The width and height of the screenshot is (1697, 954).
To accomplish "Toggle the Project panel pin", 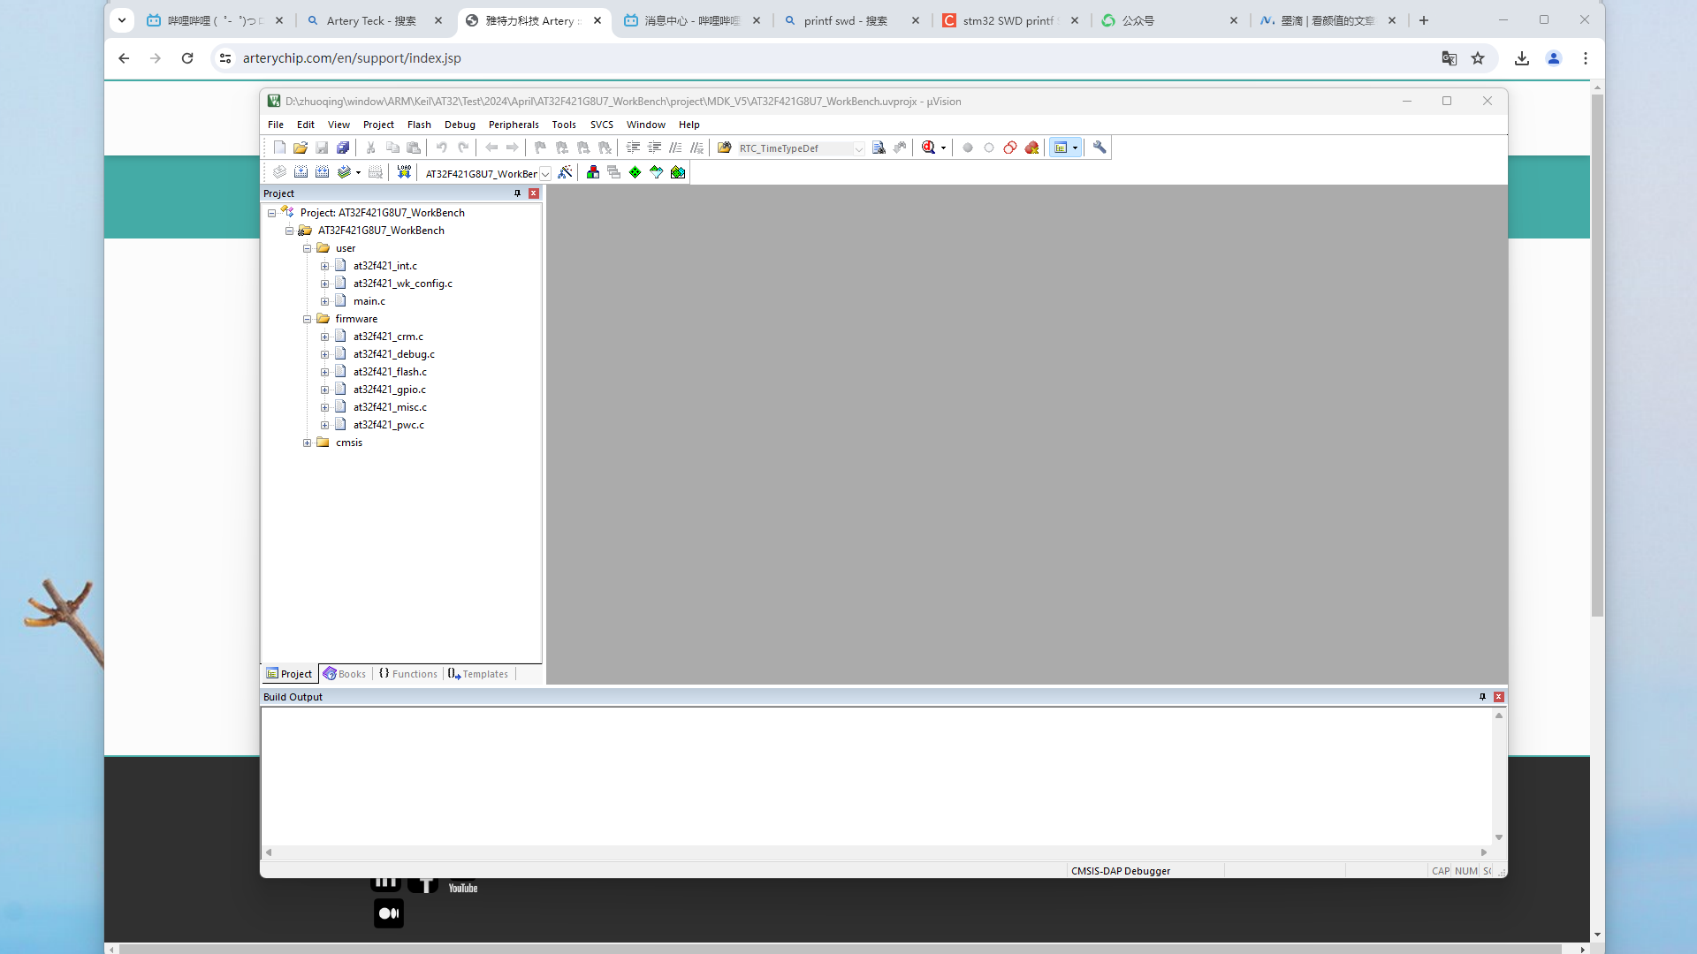I will click(518, 193).
